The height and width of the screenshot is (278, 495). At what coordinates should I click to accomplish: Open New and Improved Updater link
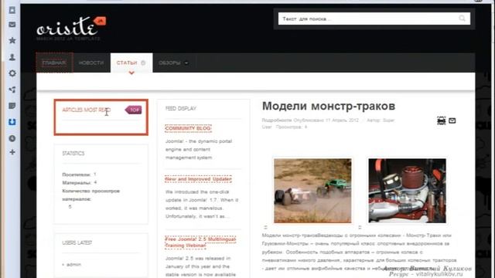tap(198, 179)
